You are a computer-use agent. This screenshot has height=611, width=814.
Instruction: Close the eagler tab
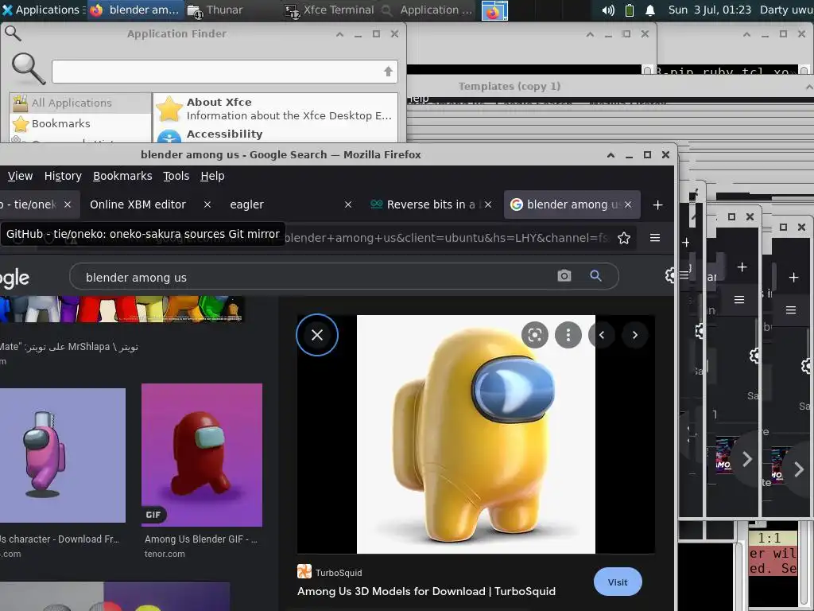(x=348, y=204)
